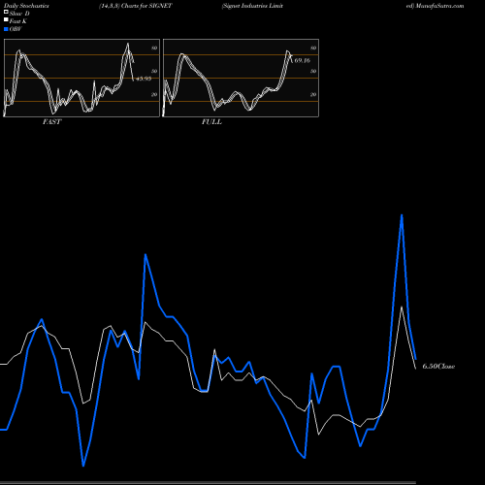Screen dimensions: 485x485
Task: Open the FAST stochastic chart panel
Action: 81,78
